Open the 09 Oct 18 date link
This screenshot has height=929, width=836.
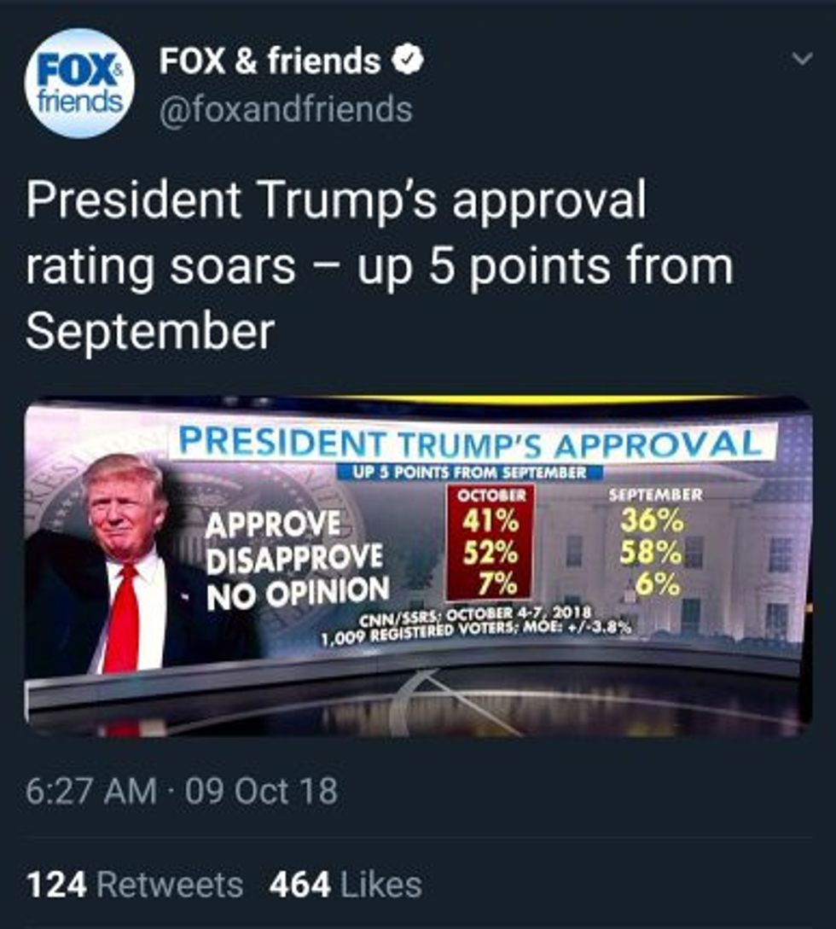point(261,791)
